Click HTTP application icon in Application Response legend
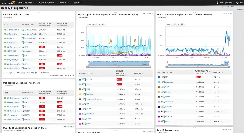The image size is (244, 133). coord(85,89)
